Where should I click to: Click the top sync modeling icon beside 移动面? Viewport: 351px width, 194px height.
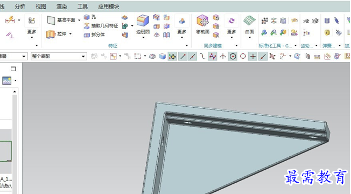point(216,17)
